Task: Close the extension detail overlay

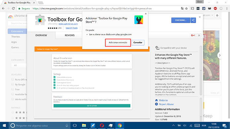Action: [200, 17]
